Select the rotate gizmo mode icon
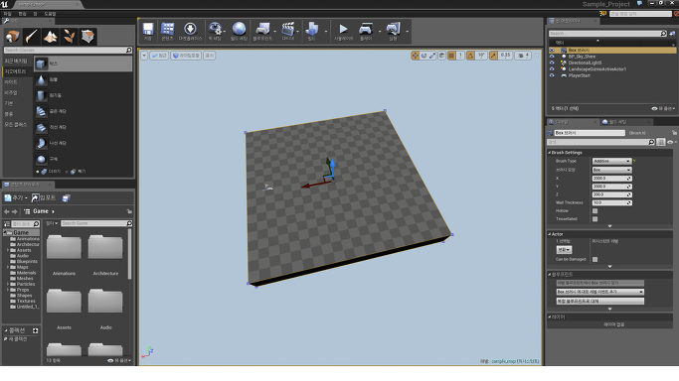 pos(424,56)
